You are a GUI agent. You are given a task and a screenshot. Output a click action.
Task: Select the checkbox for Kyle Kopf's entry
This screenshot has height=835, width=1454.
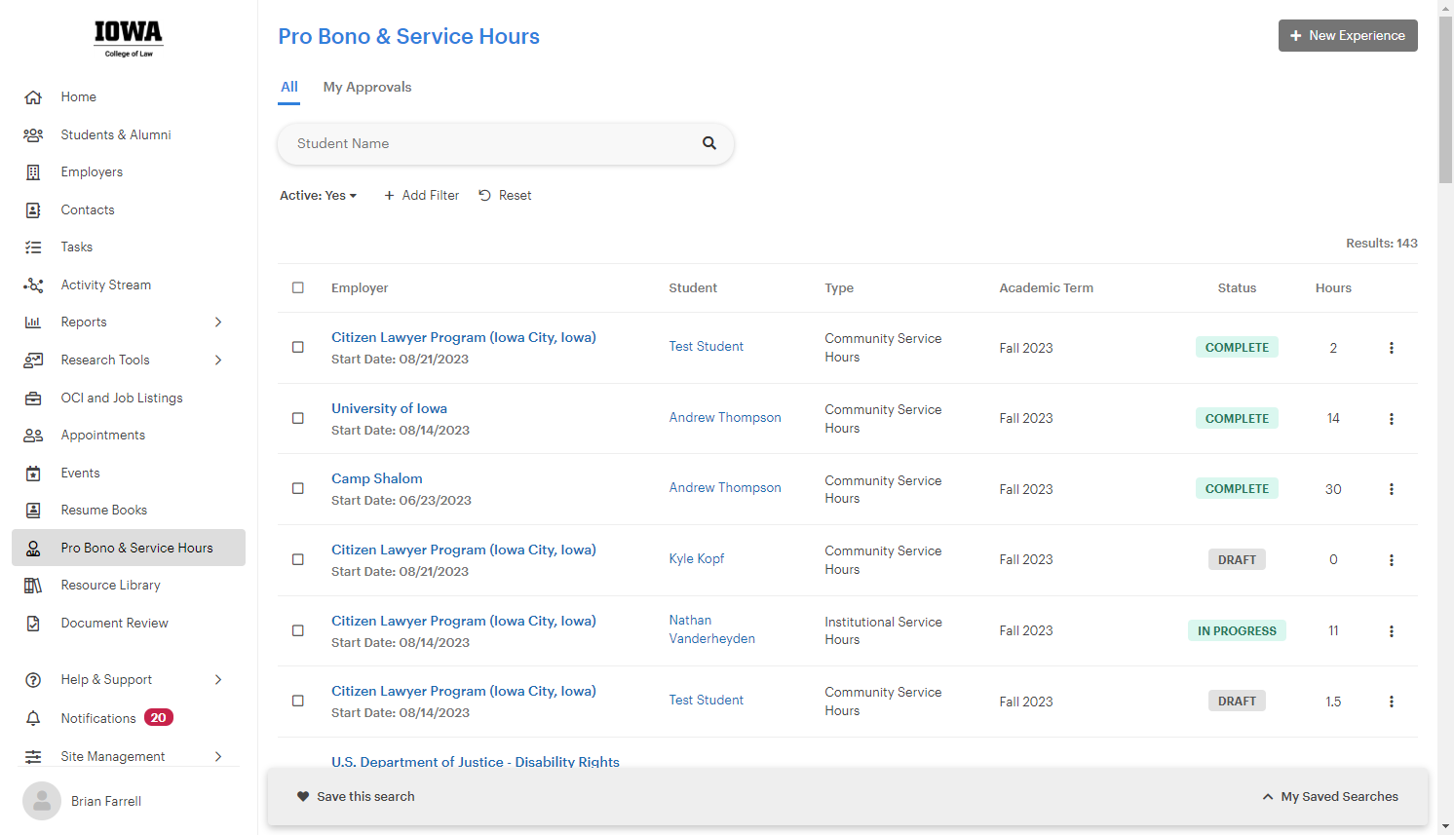(x=298, y=560)
